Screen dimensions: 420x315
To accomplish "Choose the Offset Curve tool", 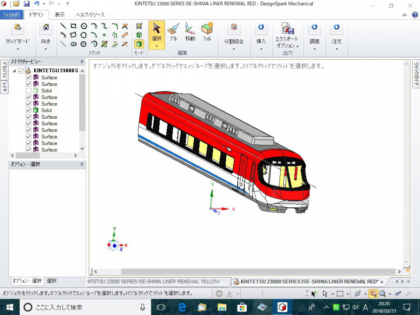I will tap(115, 35).
